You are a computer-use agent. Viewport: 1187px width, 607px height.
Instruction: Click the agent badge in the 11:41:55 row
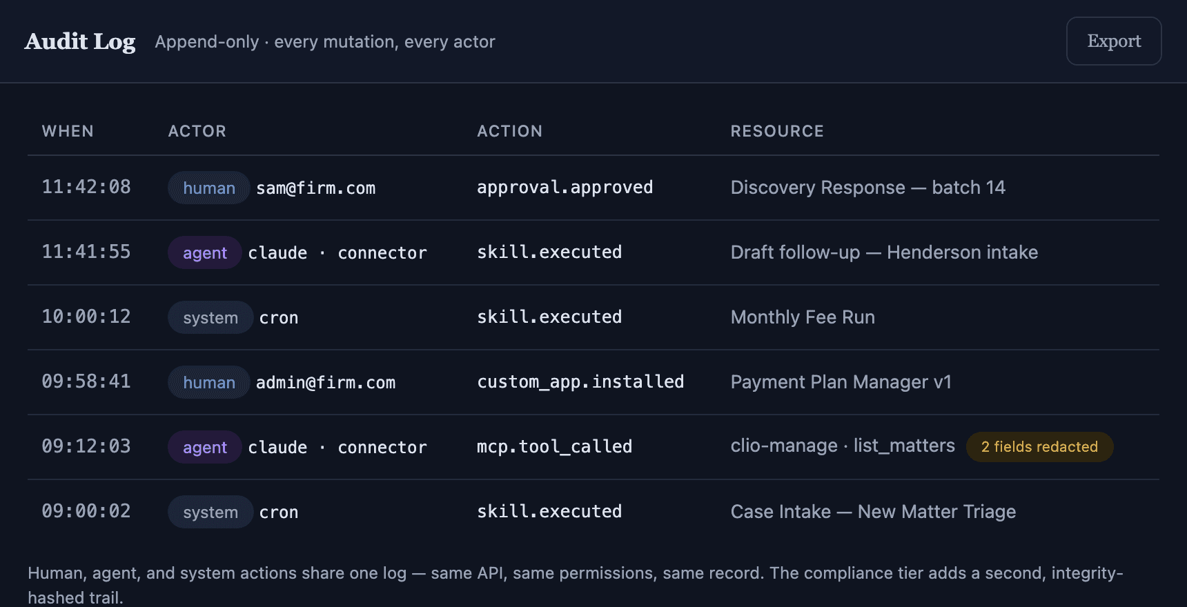205,252
